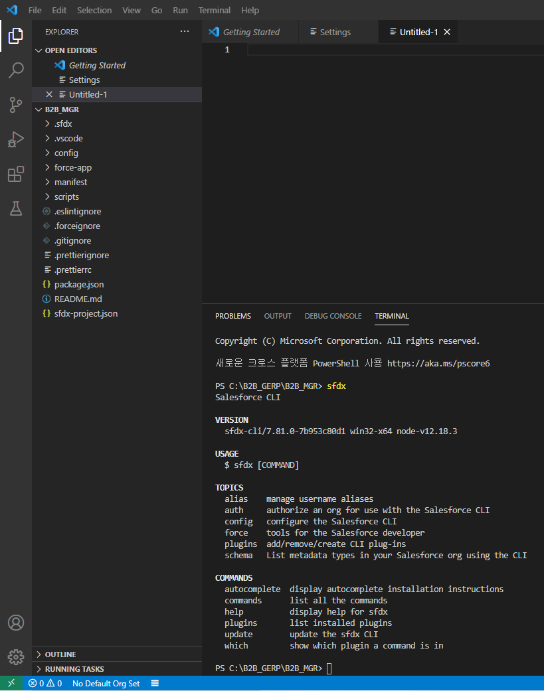Click the sfdx-project.json braces icon
The height and width of the screenshot is (691, 544).
click(x=46, y=313)
